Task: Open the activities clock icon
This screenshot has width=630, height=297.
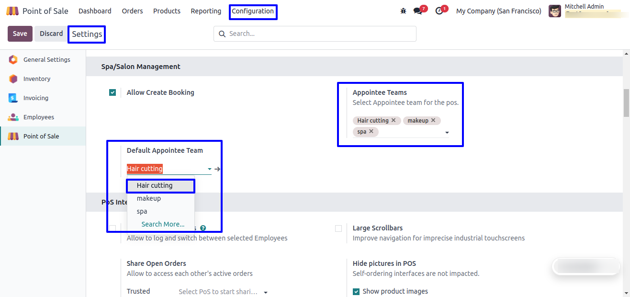Action: tap(439, 11)
